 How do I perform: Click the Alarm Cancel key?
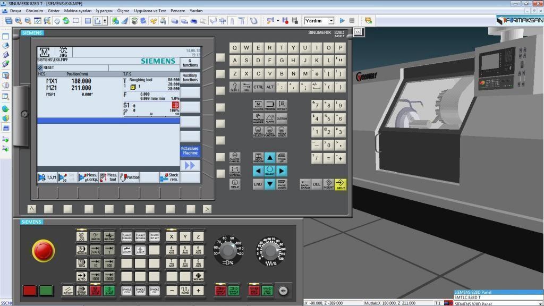click(234, 158)
